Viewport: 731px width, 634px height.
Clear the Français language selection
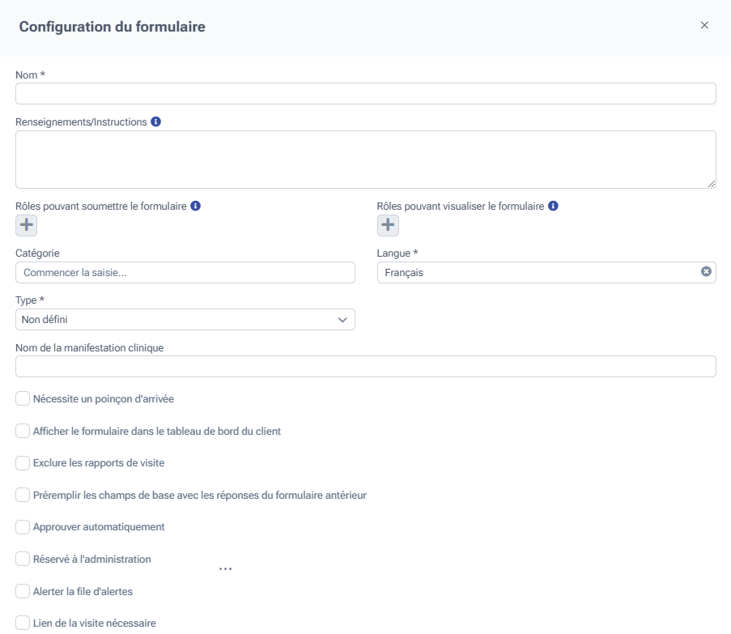[706, 272]
